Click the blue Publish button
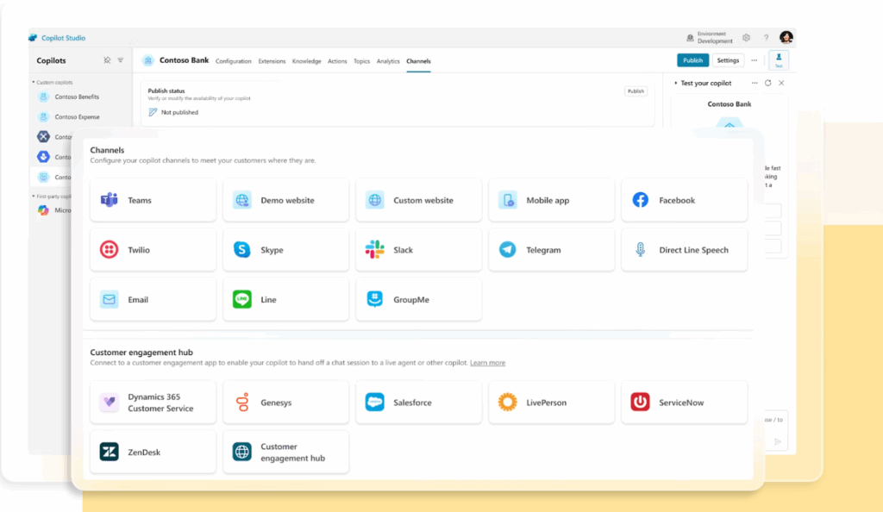 click(x=692, y=60)
